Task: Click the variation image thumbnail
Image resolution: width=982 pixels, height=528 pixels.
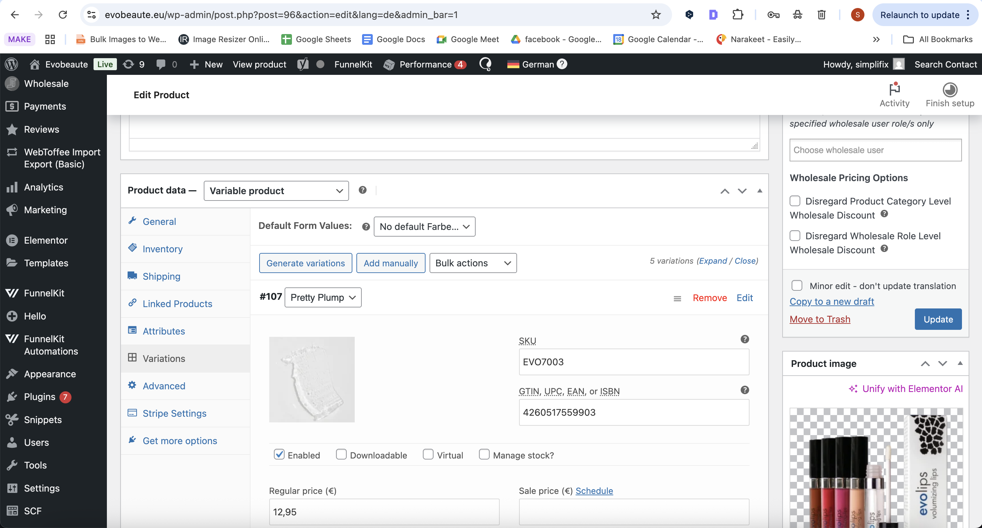Action: (x=311, y=379)
